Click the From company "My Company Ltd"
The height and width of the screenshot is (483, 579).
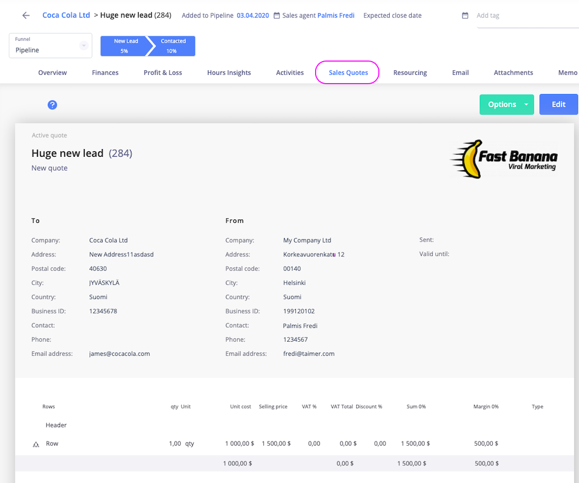point(307,240)
